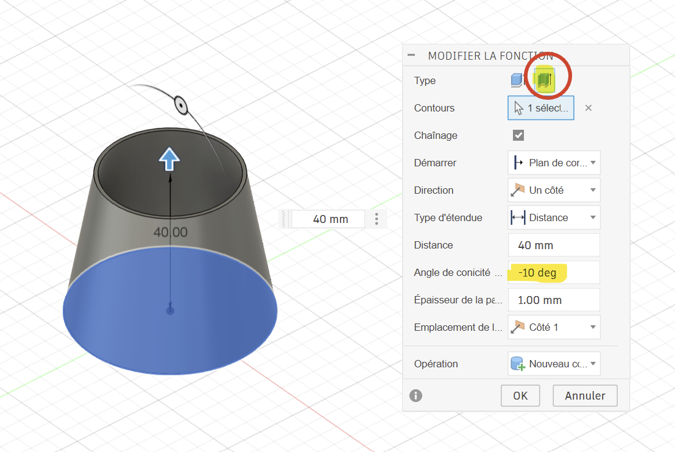
Task: Confirm with the OK button
Action: [520, 395]
